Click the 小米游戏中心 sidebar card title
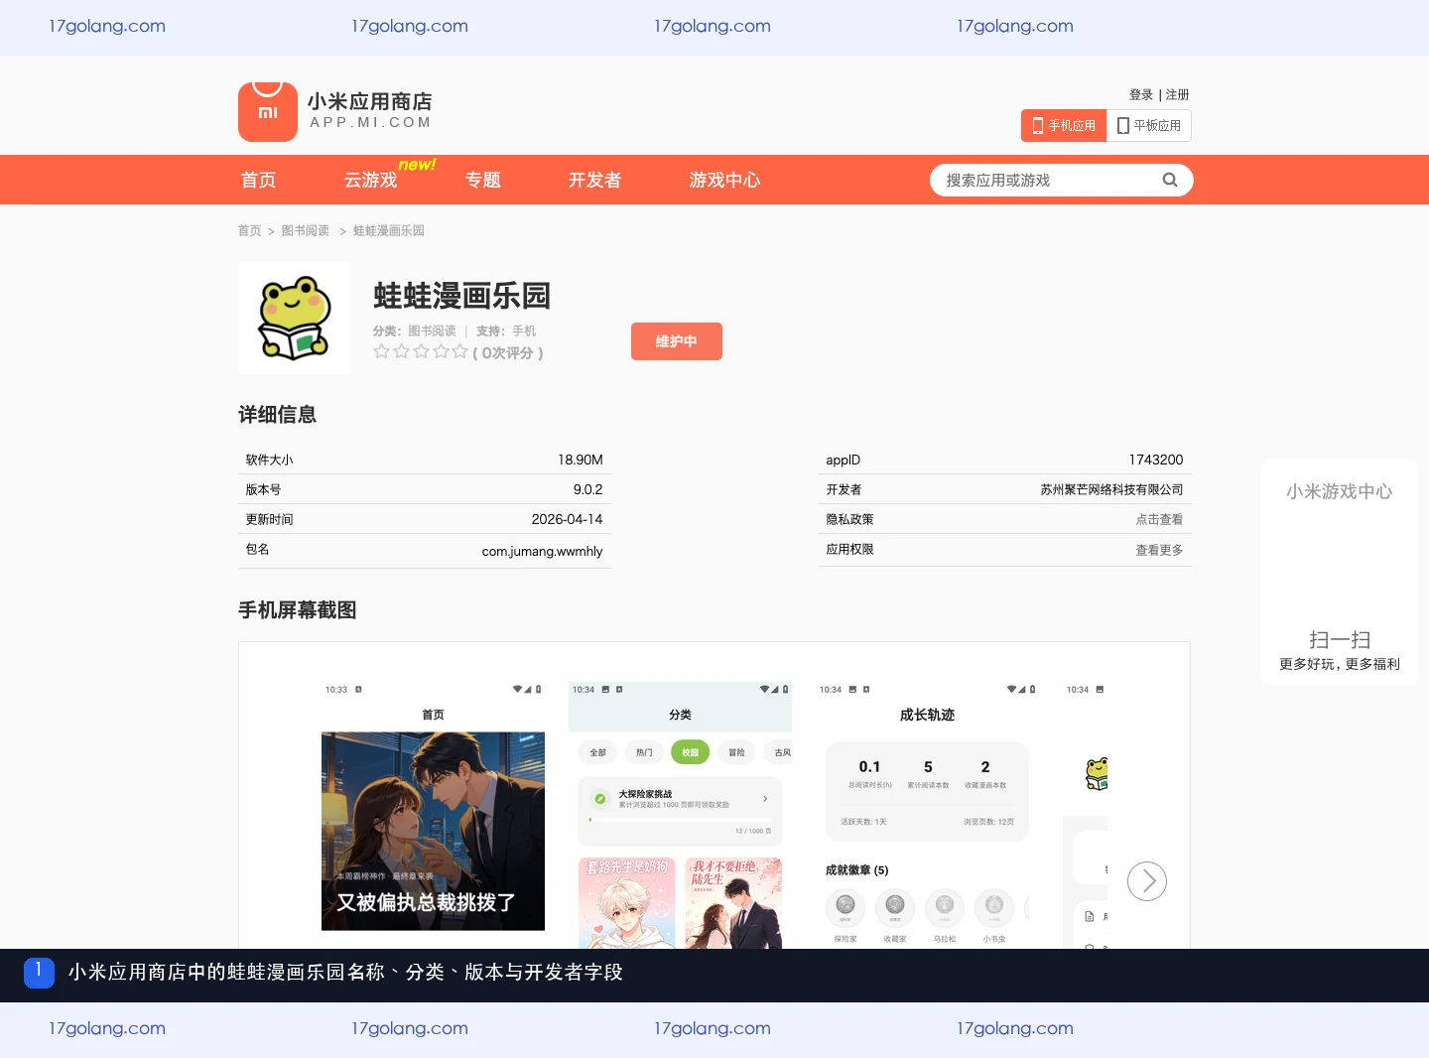Image resolution: width=1429 pixels, height=1058 pixels. [x=1340, y=491]
